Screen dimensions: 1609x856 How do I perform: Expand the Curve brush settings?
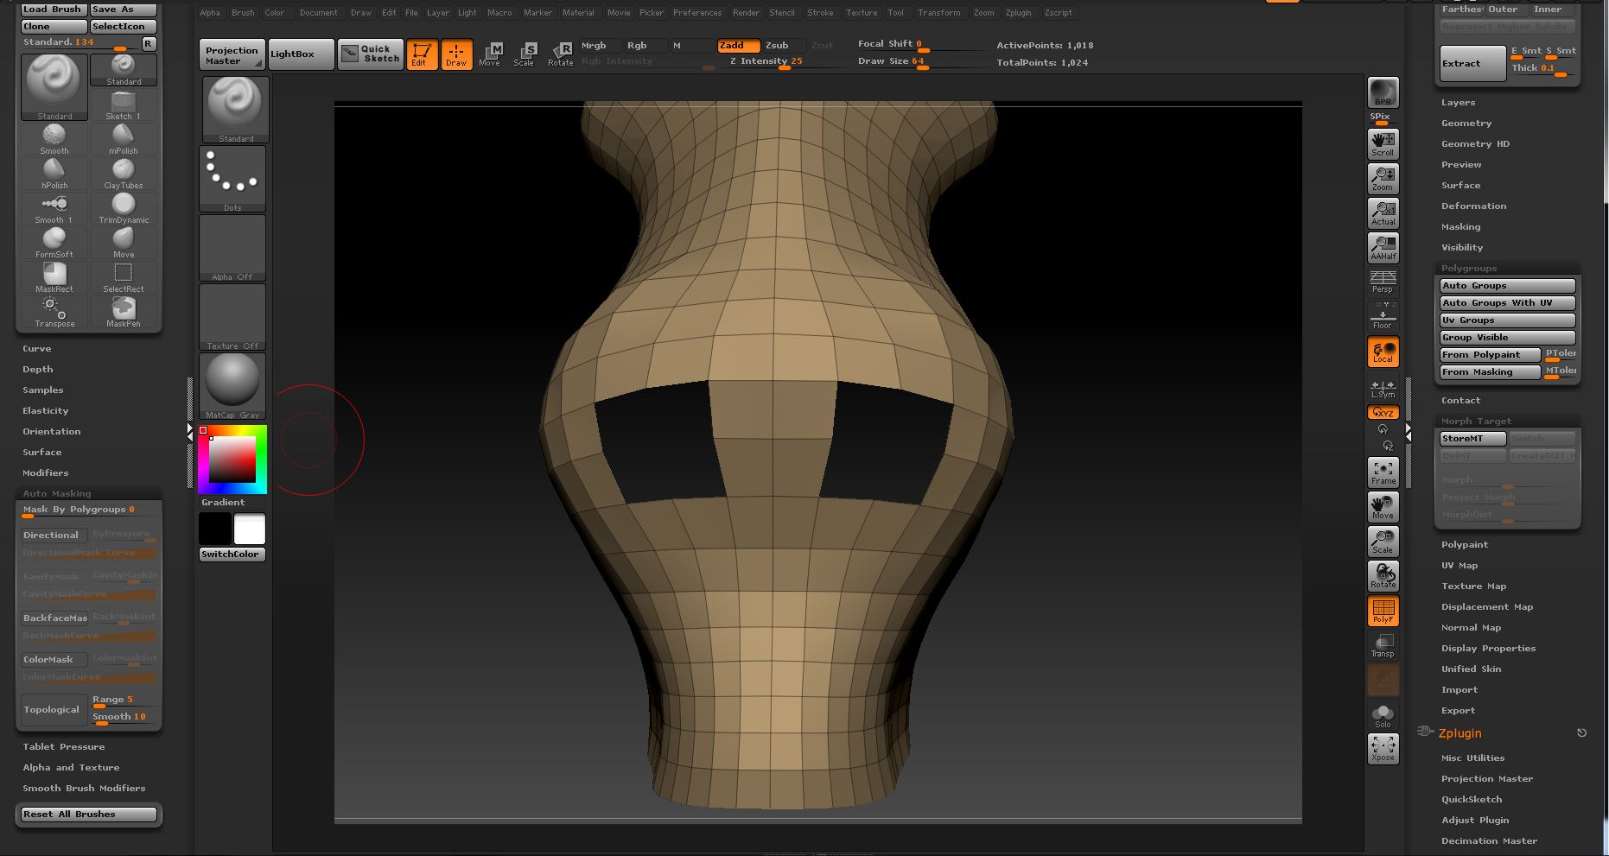click(36, 348)
